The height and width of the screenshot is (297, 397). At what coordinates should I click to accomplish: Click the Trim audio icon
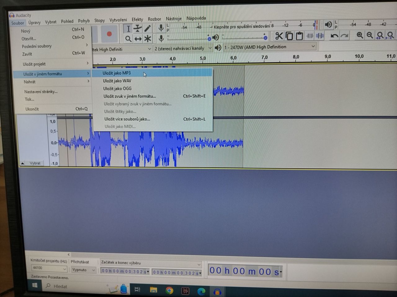[x=310, y=36]
